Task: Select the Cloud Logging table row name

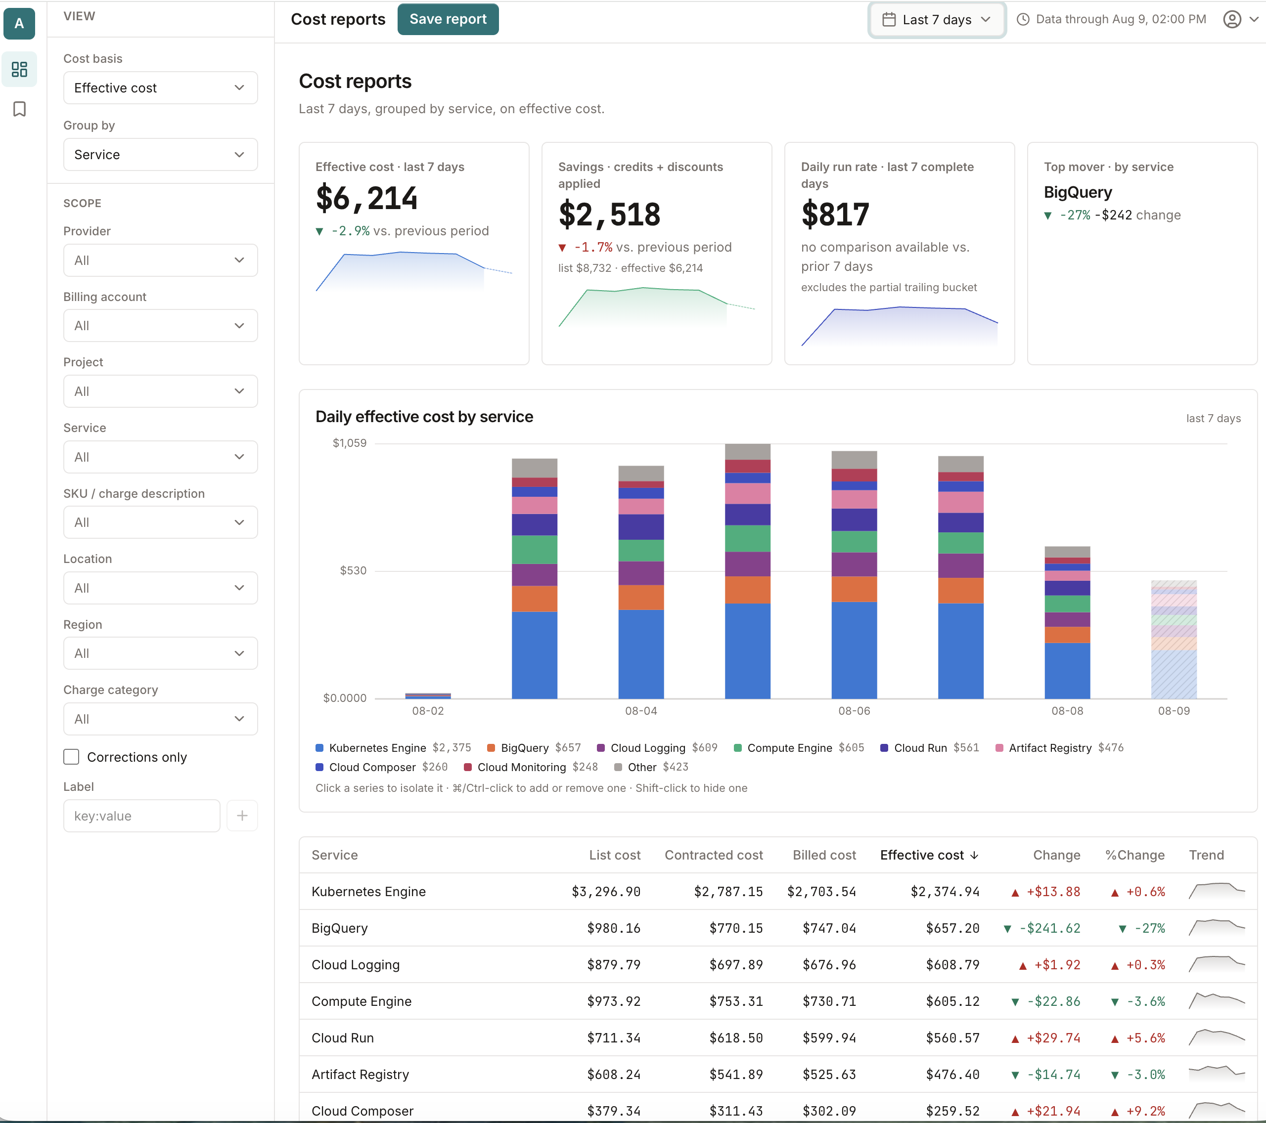Action: (356, 964)
